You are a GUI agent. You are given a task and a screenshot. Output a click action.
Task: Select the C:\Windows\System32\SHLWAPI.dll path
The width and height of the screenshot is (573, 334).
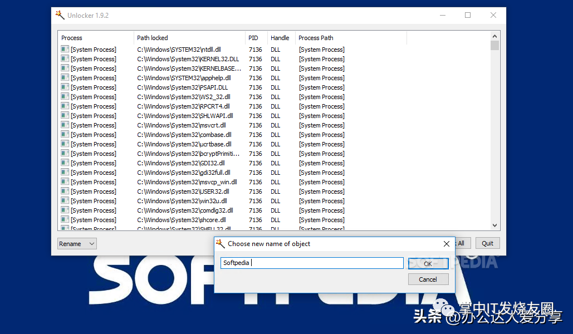click(185, 116)
